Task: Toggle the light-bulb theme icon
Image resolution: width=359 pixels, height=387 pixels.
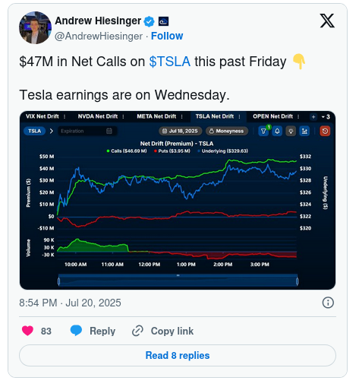Action: (291, 131)
